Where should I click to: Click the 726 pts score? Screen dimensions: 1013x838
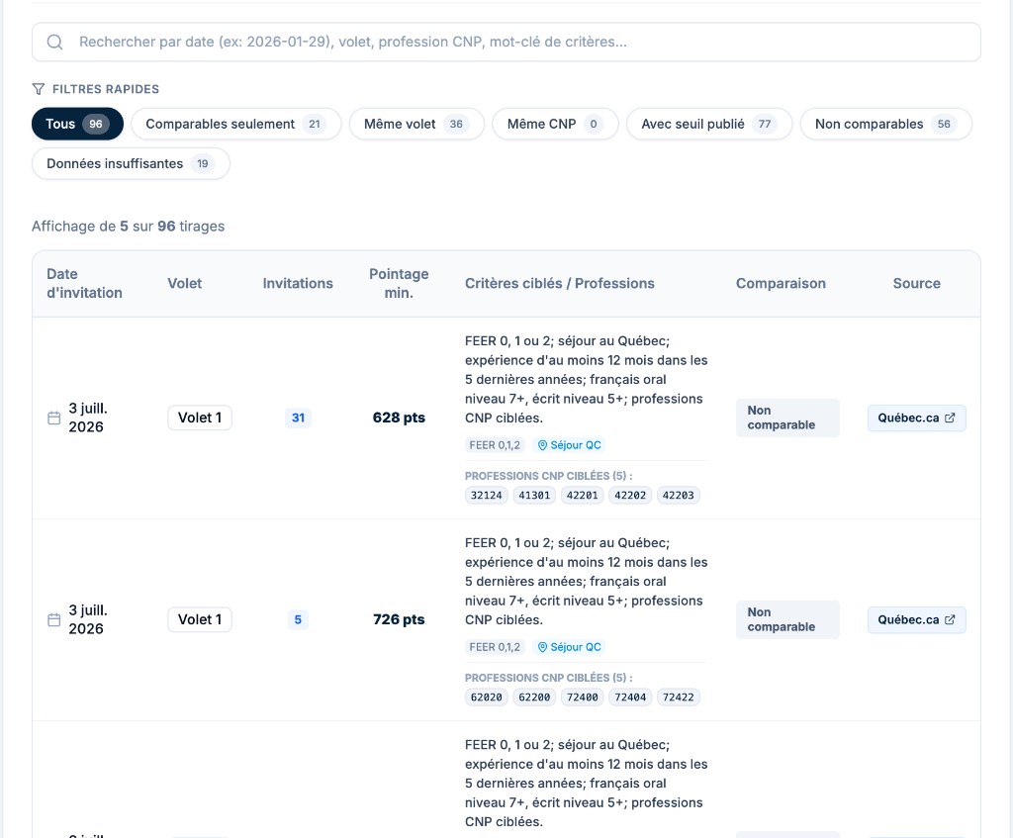[399, 619]
